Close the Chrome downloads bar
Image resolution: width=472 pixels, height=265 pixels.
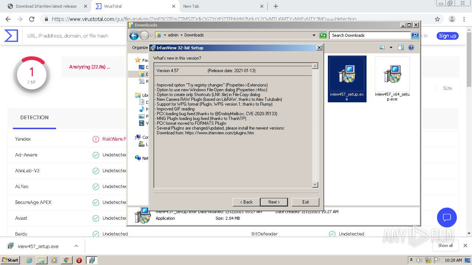coord(465,245)
